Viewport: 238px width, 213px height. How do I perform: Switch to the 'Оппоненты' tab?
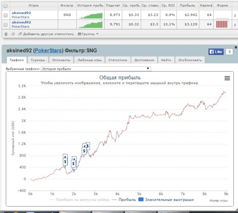(x=61, y=60)
